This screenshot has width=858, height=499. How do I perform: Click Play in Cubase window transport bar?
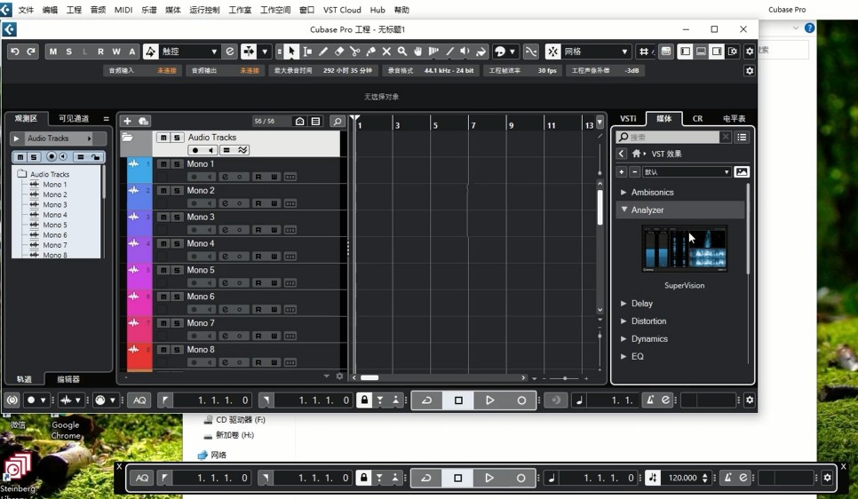(x=489, y=400)
